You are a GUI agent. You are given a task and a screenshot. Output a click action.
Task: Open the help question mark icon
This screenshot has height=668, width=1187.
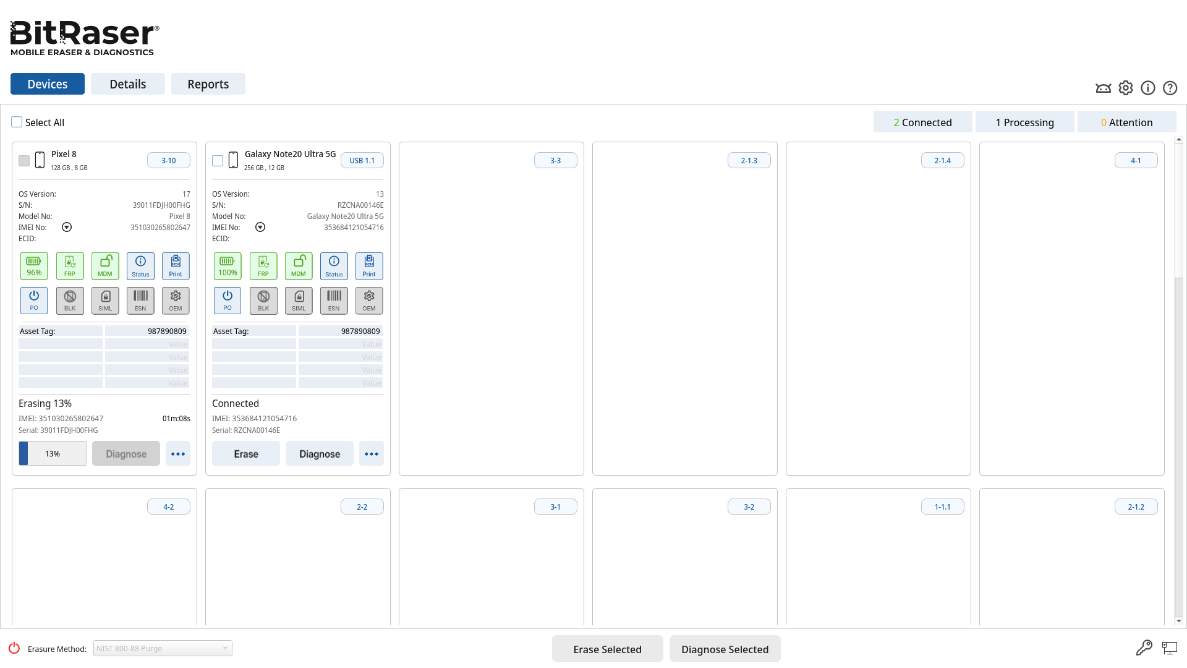tap(1170, 88)
